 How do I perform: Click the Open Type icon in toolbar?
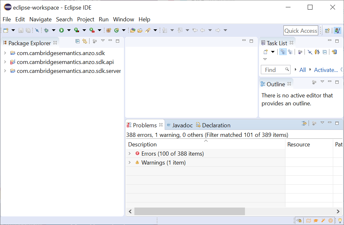click(x=133, y=30)
